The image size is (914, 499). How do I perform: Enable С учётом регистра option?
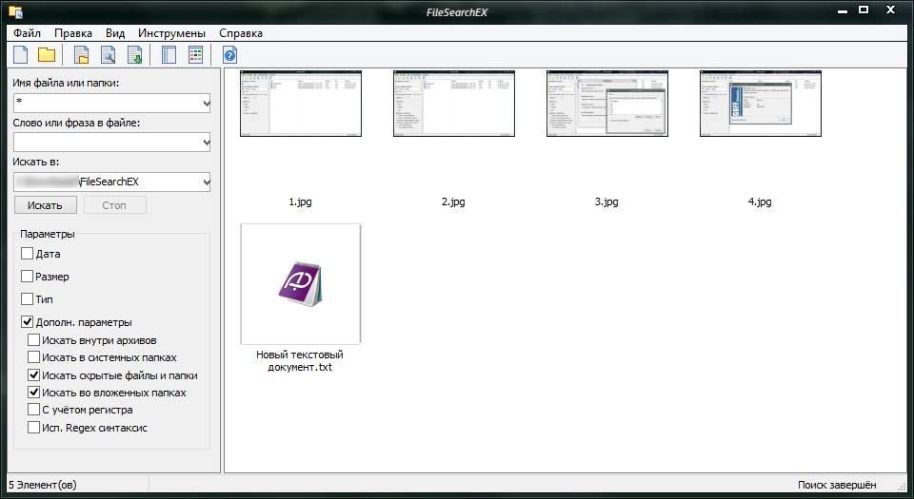(34, 410)
